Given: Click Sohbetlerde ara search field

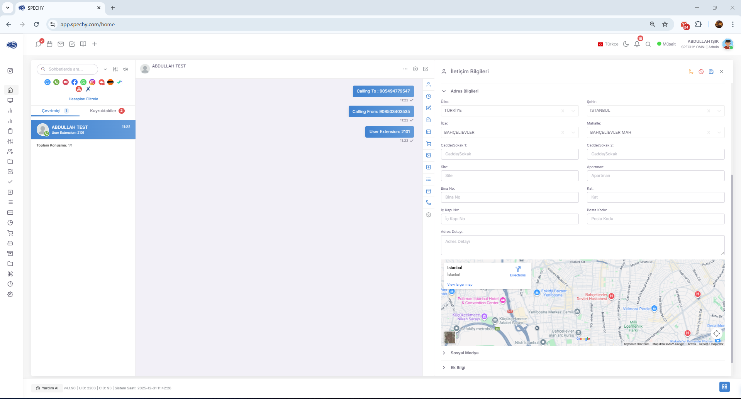Looking at the screenshot, I should pos(68,69).
